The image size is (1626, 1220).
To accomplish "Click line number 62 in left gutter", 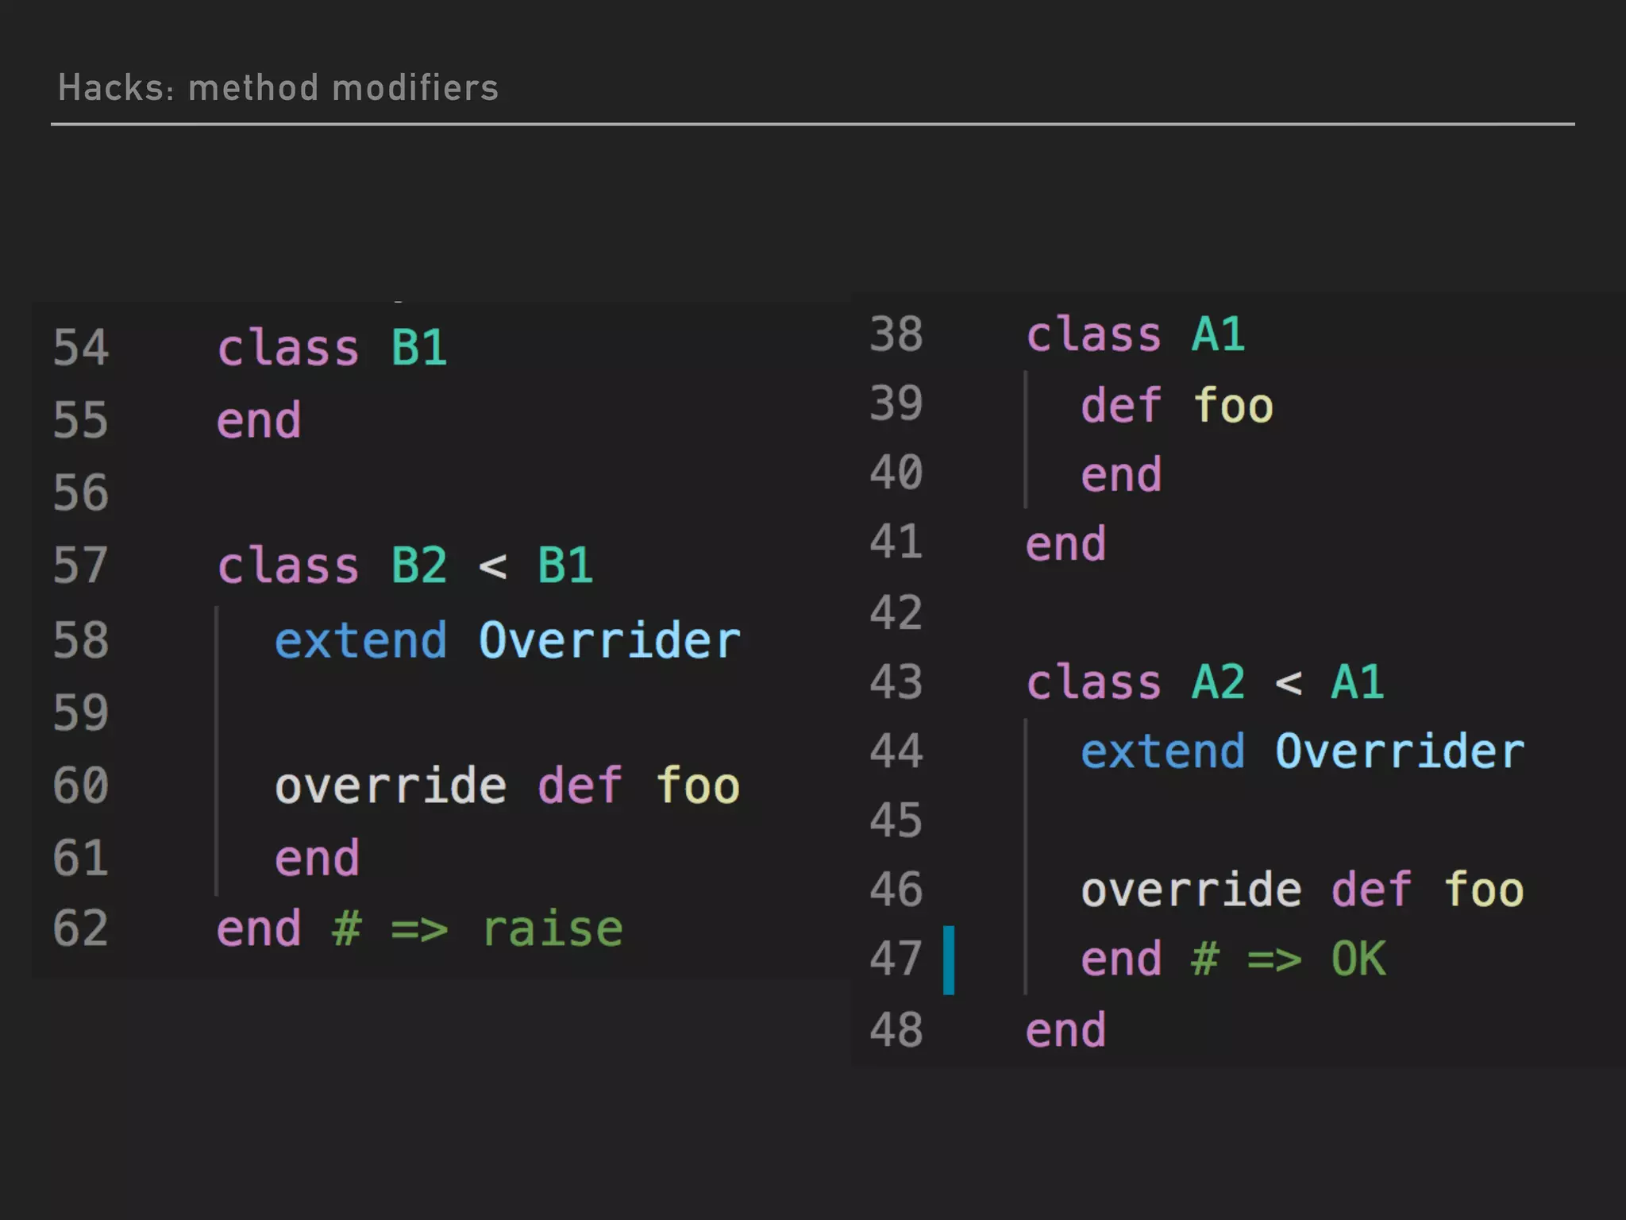I will [x=80, y=929].
